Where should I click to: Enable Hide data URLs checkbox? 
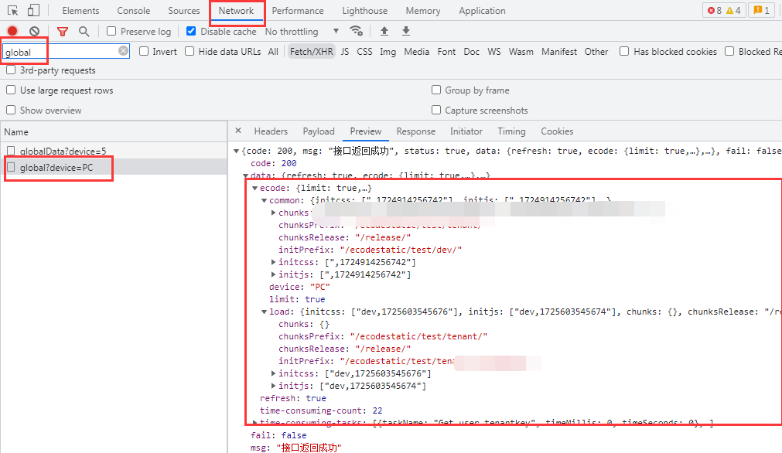click(x=190, y=51)
